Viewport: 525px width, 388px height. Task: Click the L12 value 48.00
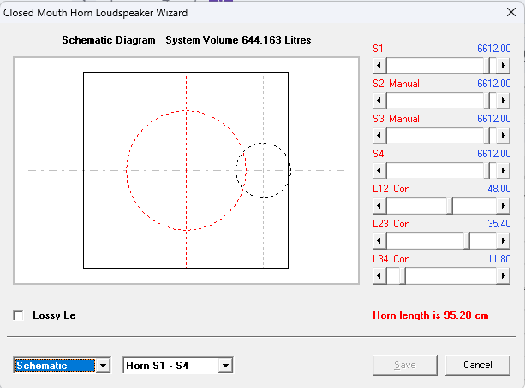click(499, 189)
